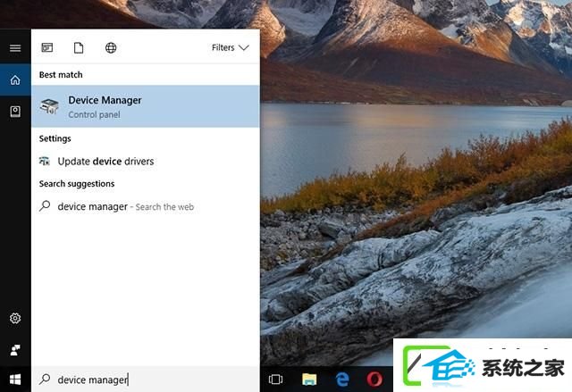Filter results by Web globe icon
This screenshot has height=392, width=572.
111,47
